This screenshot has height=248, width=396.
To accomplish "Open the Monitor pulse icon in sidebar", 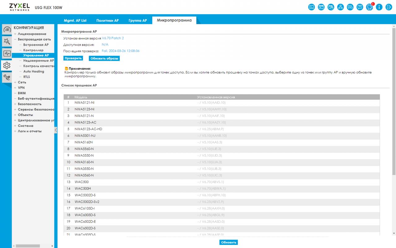I will 7,53.
